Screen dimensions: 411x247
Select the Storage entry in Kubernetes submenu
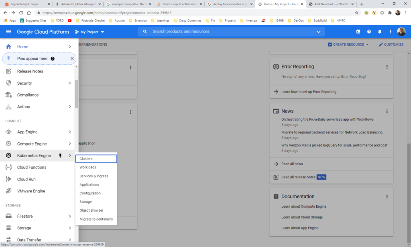click(x=96, y=202)
